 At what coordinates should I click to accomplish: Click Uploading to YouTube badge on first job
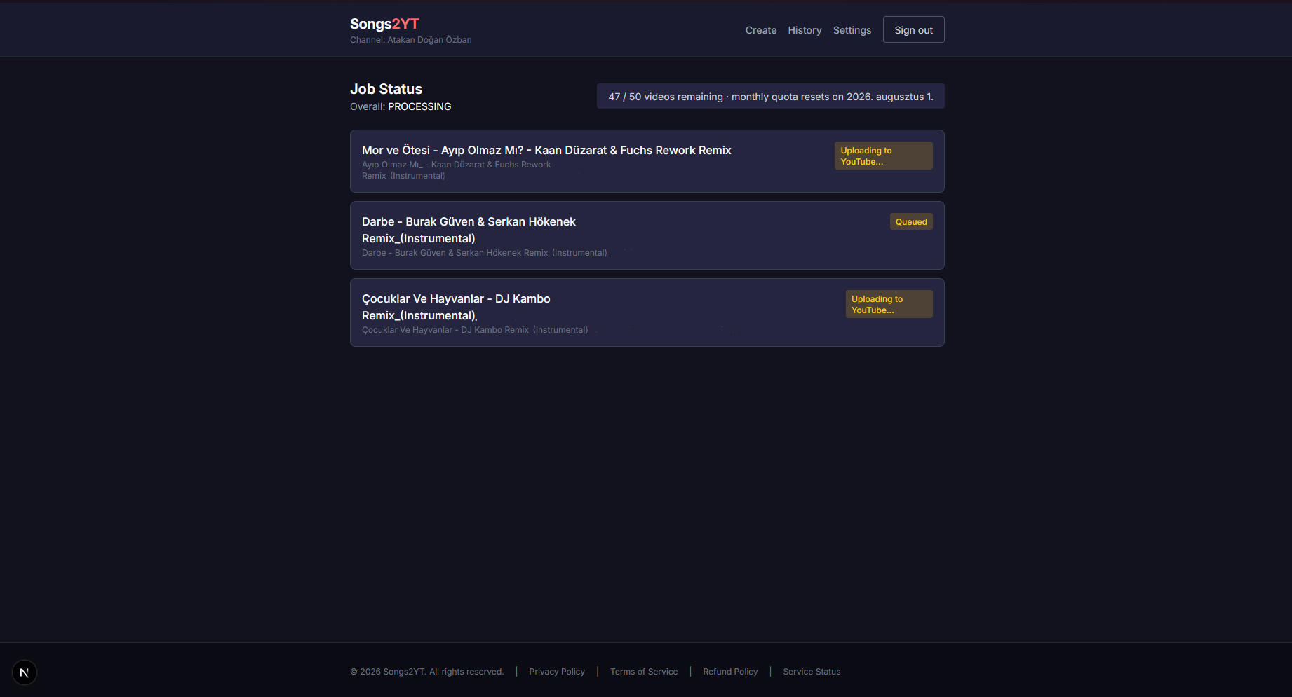[x=884, y=156]
